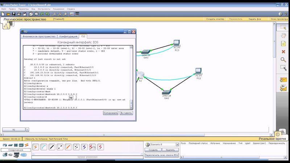Select the Resize Shape tool
The image size is (290, 163).
pos(283,68)
